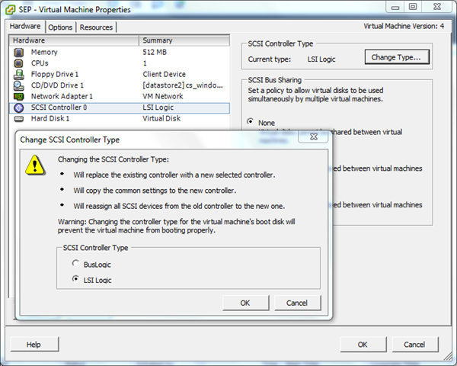Click the CPUs processor icon
This screenshot has width=457, height=366.
[x=20, y=63]
